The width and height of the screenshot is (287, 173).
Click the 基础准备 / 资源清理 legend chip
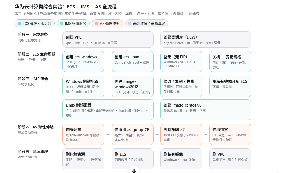coord(146,23)
